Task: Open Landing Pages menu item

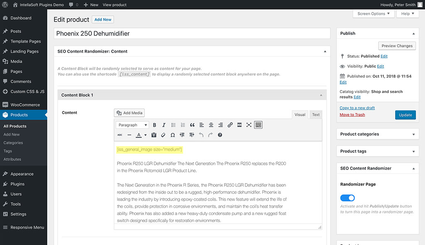Action: pyautogui.click(x=24, y=51)
